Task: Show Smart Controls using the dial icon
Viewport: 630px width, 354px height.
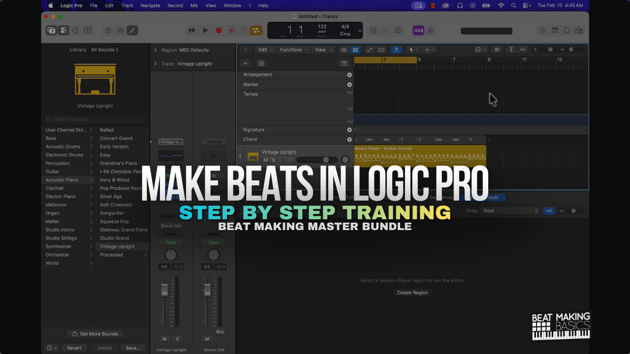Action: (x=108, y=30)
